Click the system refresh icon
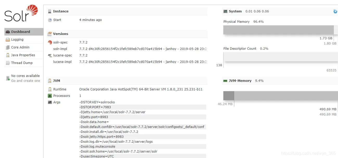The width and height of the screenshot is (338, 158). tap(335, 11)
